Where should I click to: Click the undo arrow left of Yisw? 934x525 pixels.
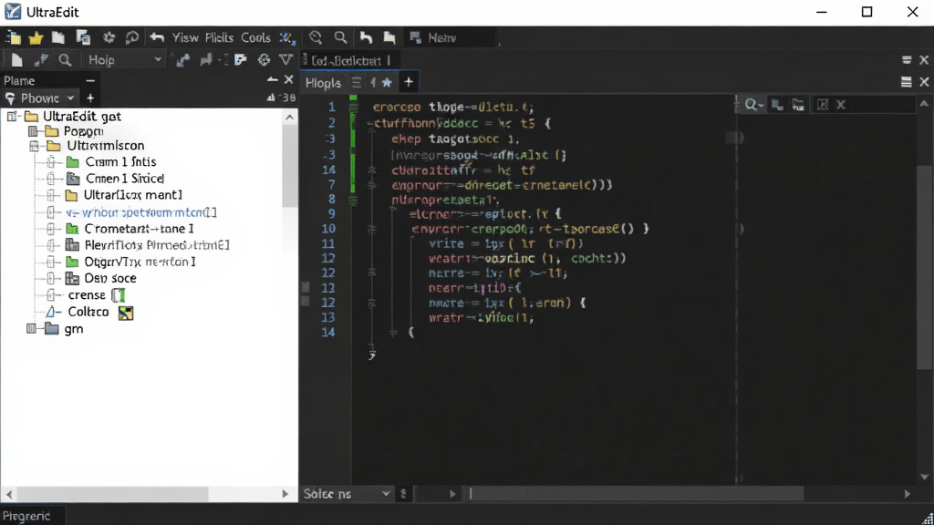click(157, 37)
